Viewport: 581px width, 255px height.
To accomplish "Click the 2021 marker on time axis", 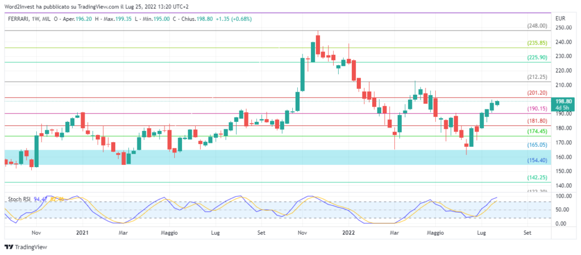I will pyautogui.click(x=82, y=232).
